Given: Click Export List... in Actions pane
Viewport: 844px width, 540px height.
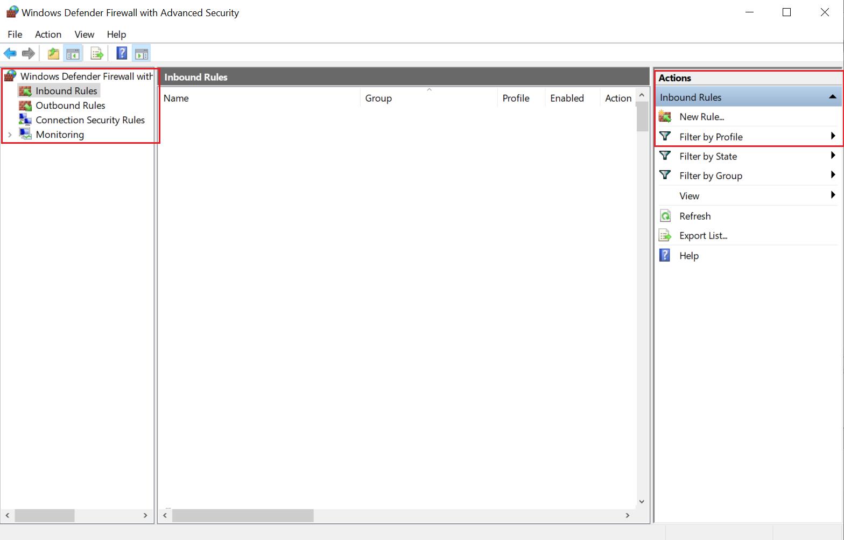Looking at the screenshot, I should (703, 236).
